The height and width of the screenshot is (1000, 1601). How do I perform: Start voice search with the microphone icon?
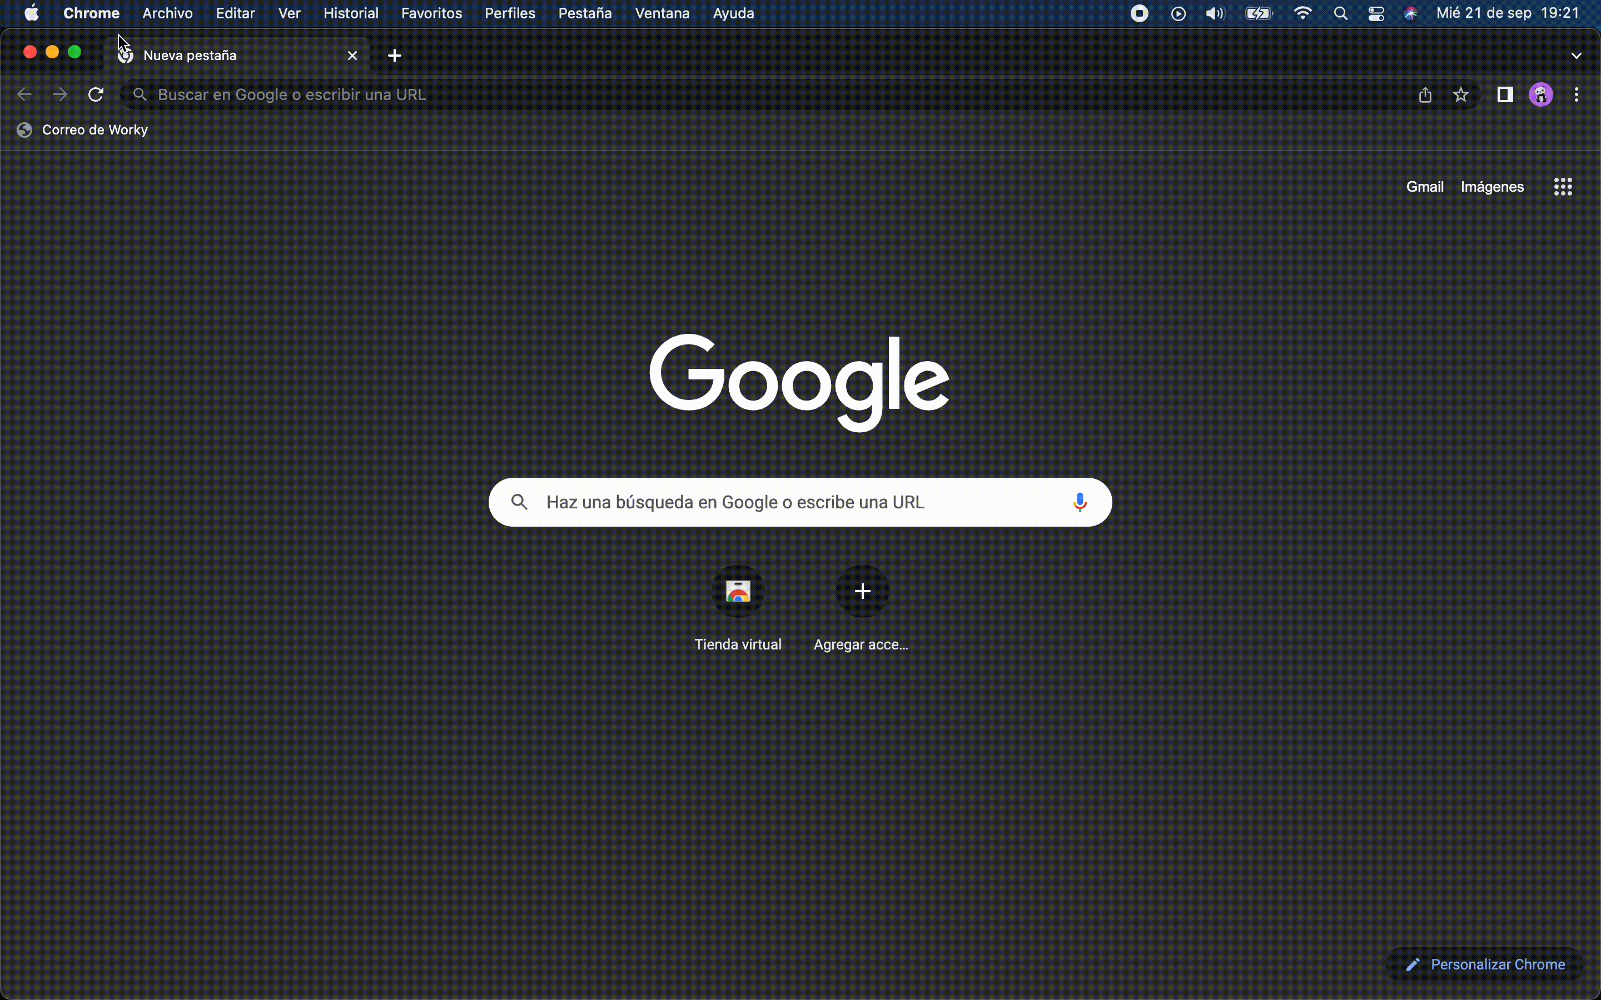coord(1080,503)
